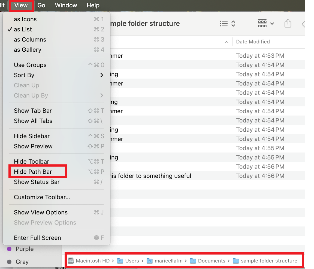Open the View menu in the menu bar
314x269 pixels.
[x=21, y=5]
